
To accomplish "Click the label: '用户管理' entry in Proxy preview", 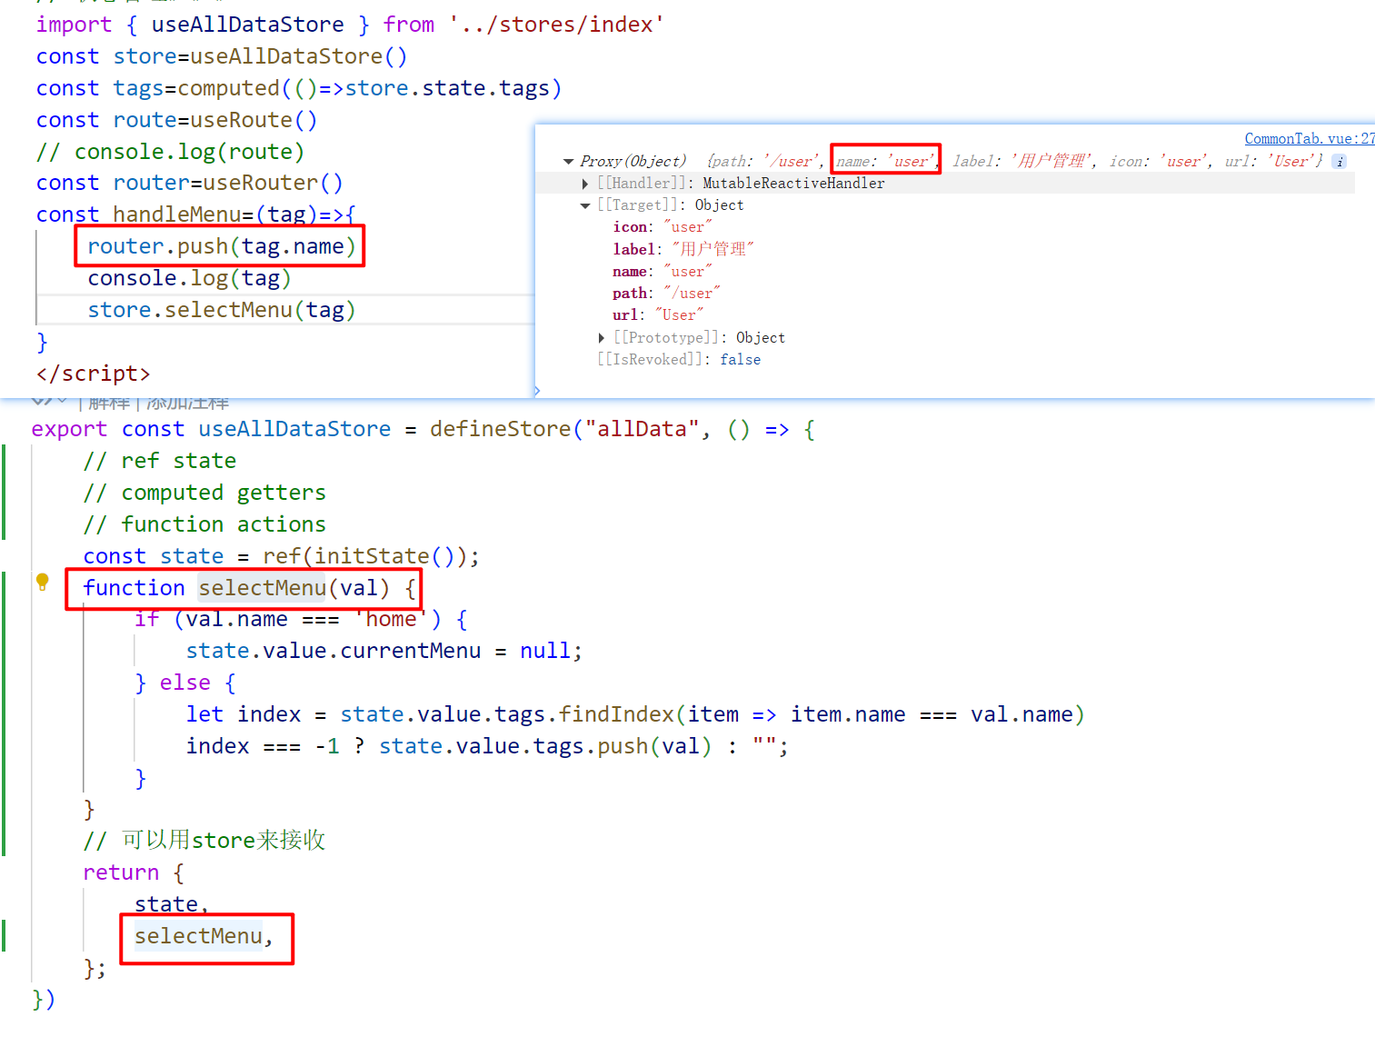I will point(1024,161).
